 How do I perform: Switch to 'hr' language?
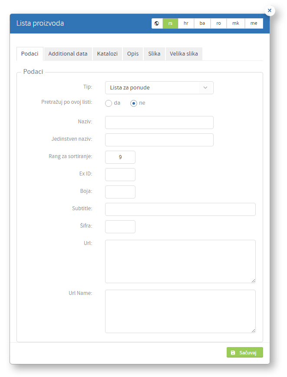pos(186,23)
